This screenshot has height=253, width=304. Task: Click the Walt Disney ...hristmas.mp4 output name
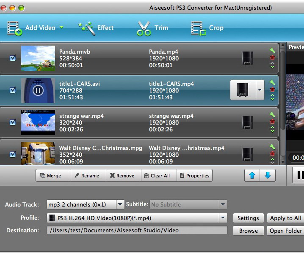pos(187,148)
